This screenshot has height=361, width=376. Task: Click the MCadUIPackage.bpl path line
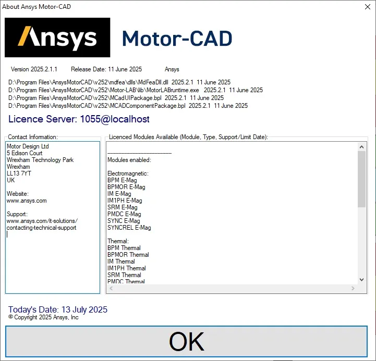[x=116, y=98]
